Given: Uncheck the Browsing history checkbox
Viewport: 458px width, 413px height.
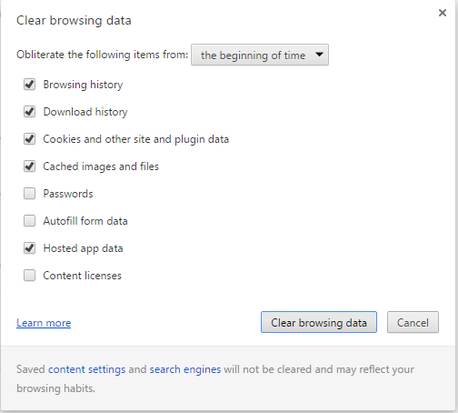Looking at the screenshot, I should [x=29, y=85].
